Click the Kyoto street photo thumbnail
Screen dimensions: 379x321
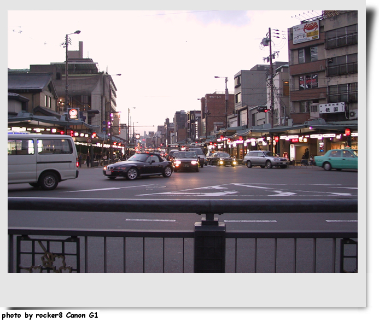coord(183,142)
